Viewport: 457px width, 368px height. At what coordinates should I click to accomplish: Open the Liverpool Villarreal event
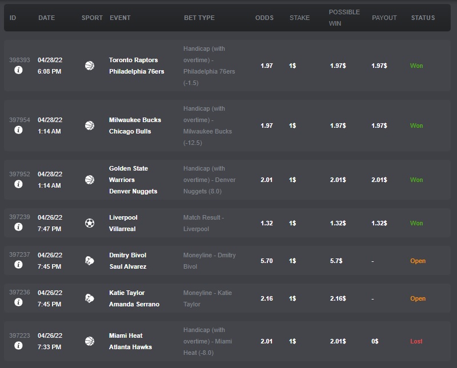coord(123,223)
